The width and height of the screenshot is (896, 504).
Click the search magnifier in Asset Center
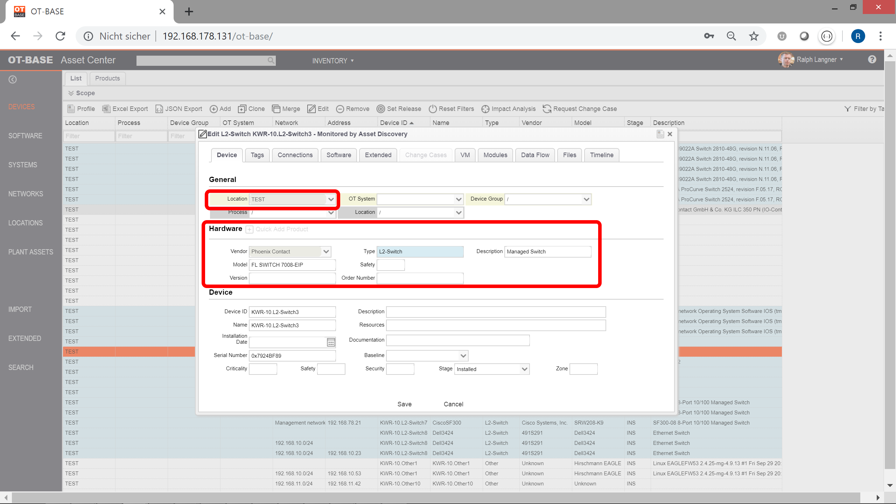click(x=271, y=60)
